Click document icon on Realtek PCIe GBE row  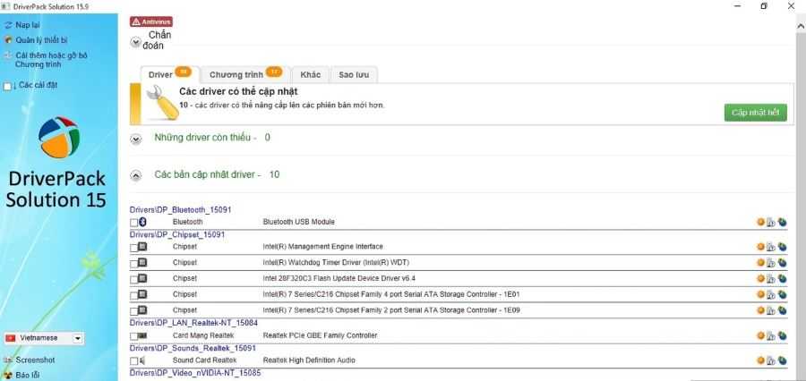(771, 335)
